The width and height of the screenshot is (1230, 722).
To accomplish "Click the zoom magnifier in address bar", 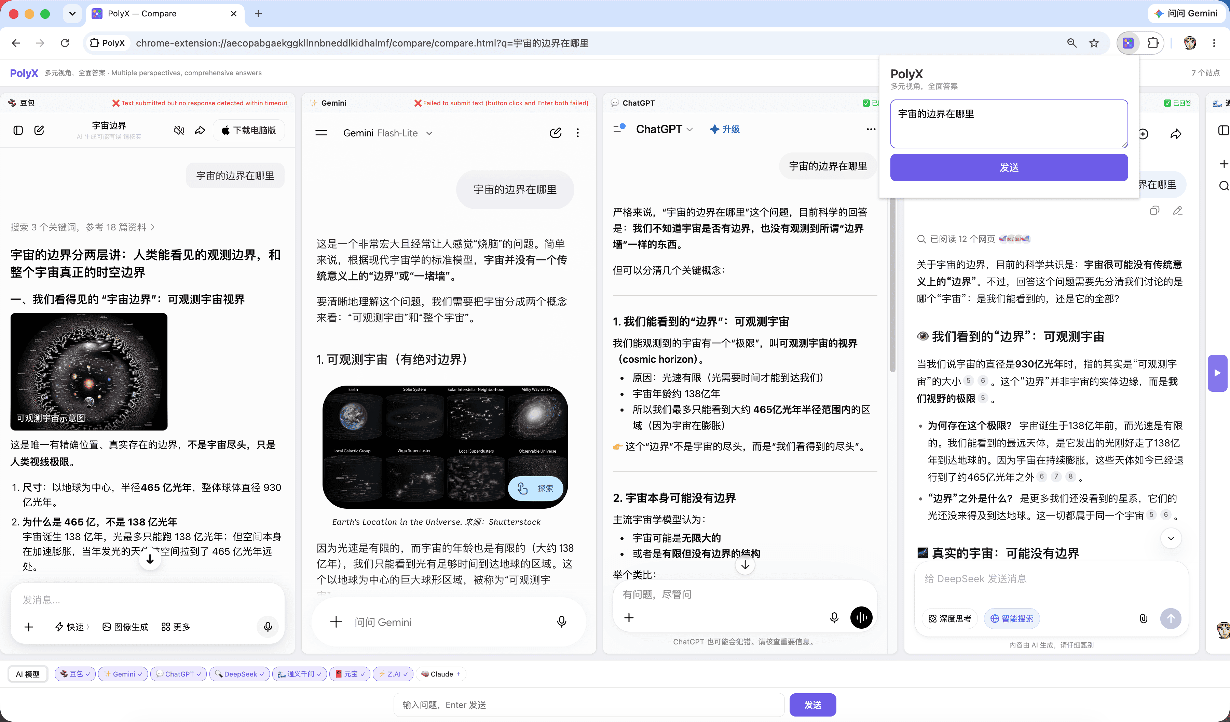I will (x=1072, y=43).
